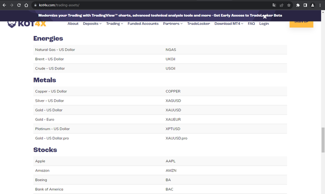Open Funded Accounts page
The width and height of the screenshot is (325, 194).
143,24
